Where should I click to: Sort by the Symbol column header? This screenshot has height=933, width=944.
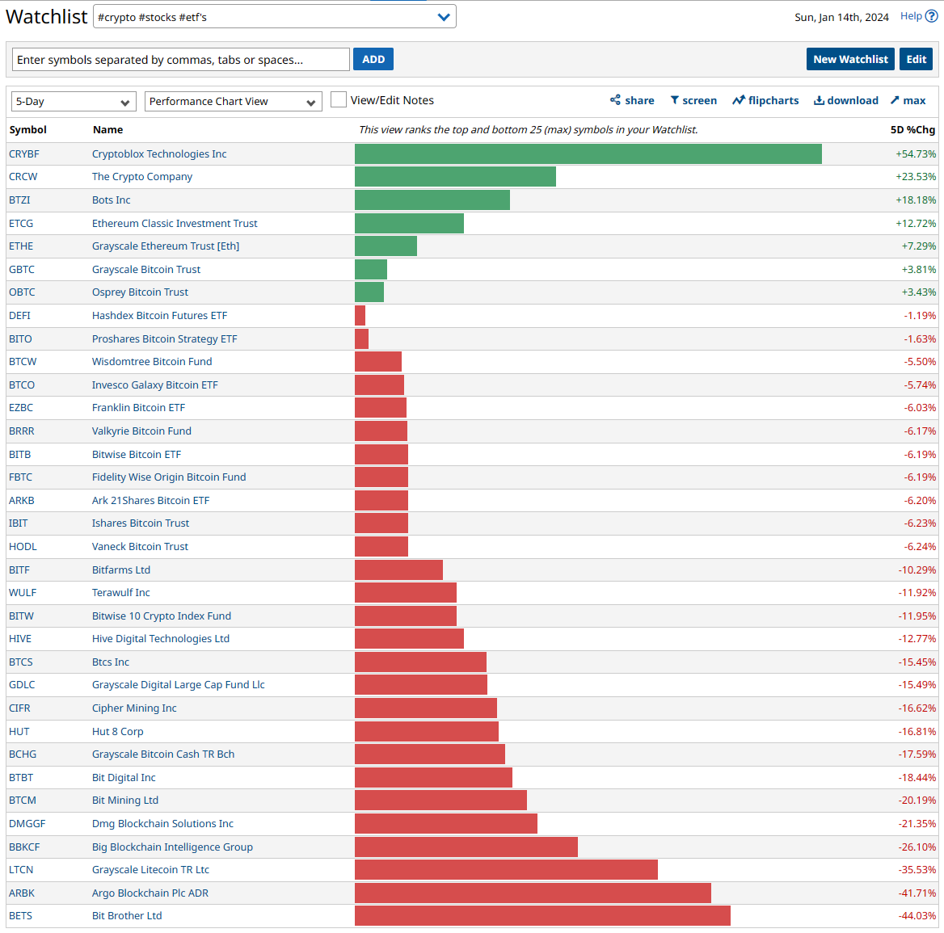pyautogui.click(x=27, y=130)
